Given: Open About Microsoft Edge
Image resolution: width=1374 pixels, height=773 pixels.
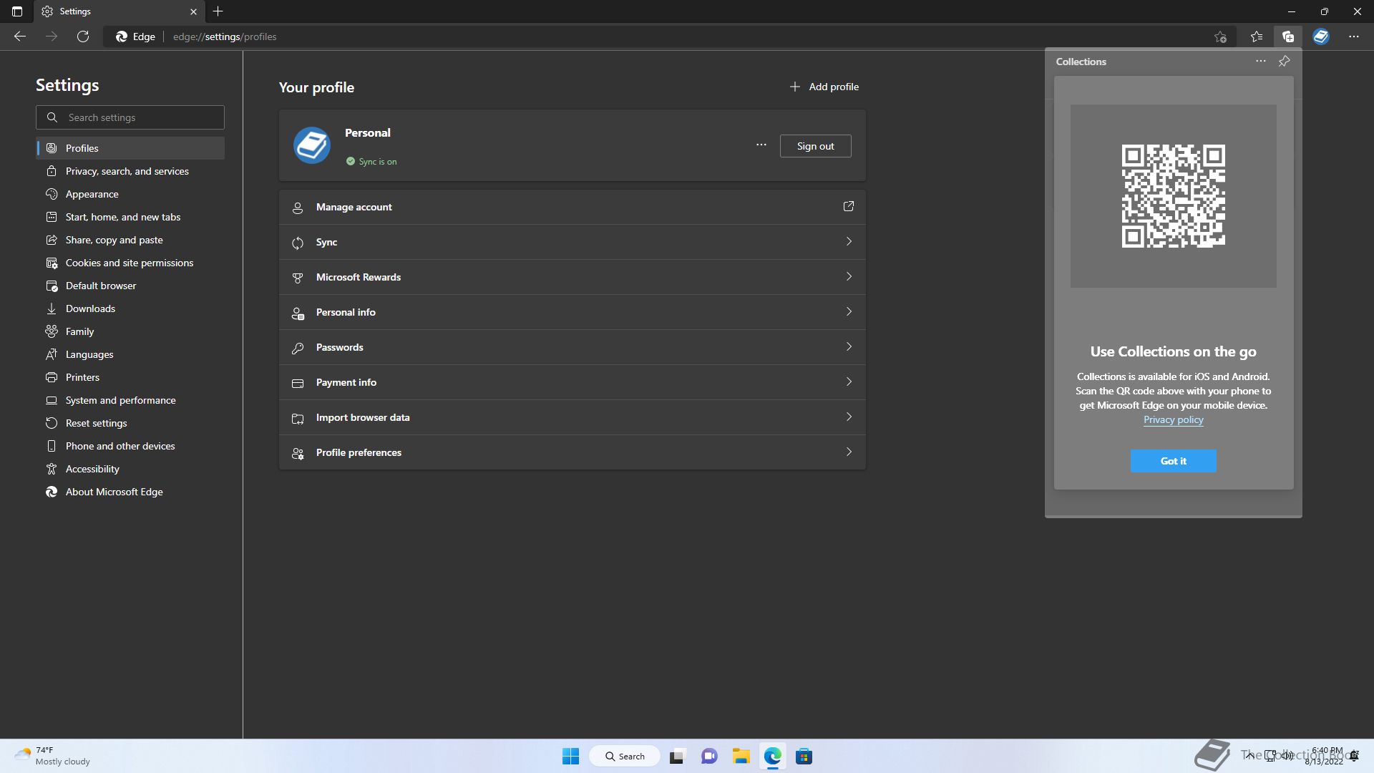Looking at the screenshot, I should click(130, 492).
